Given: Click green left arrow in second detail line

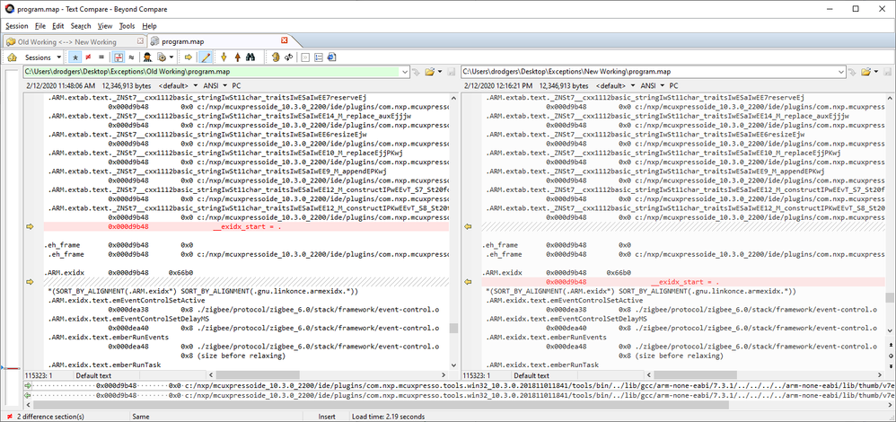Looking at the screenshot, I should tap(28, 395).
